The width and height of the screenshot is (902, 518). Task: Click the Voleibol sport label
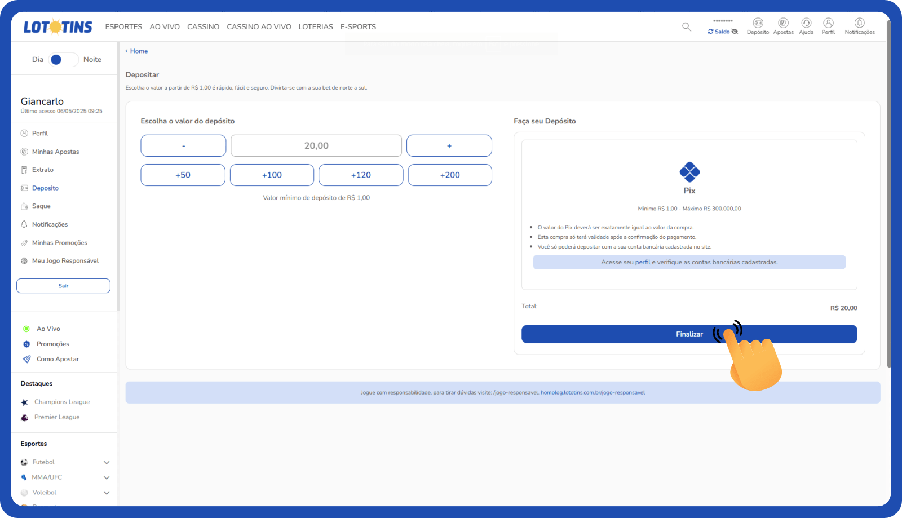click(x=45, y=493)
